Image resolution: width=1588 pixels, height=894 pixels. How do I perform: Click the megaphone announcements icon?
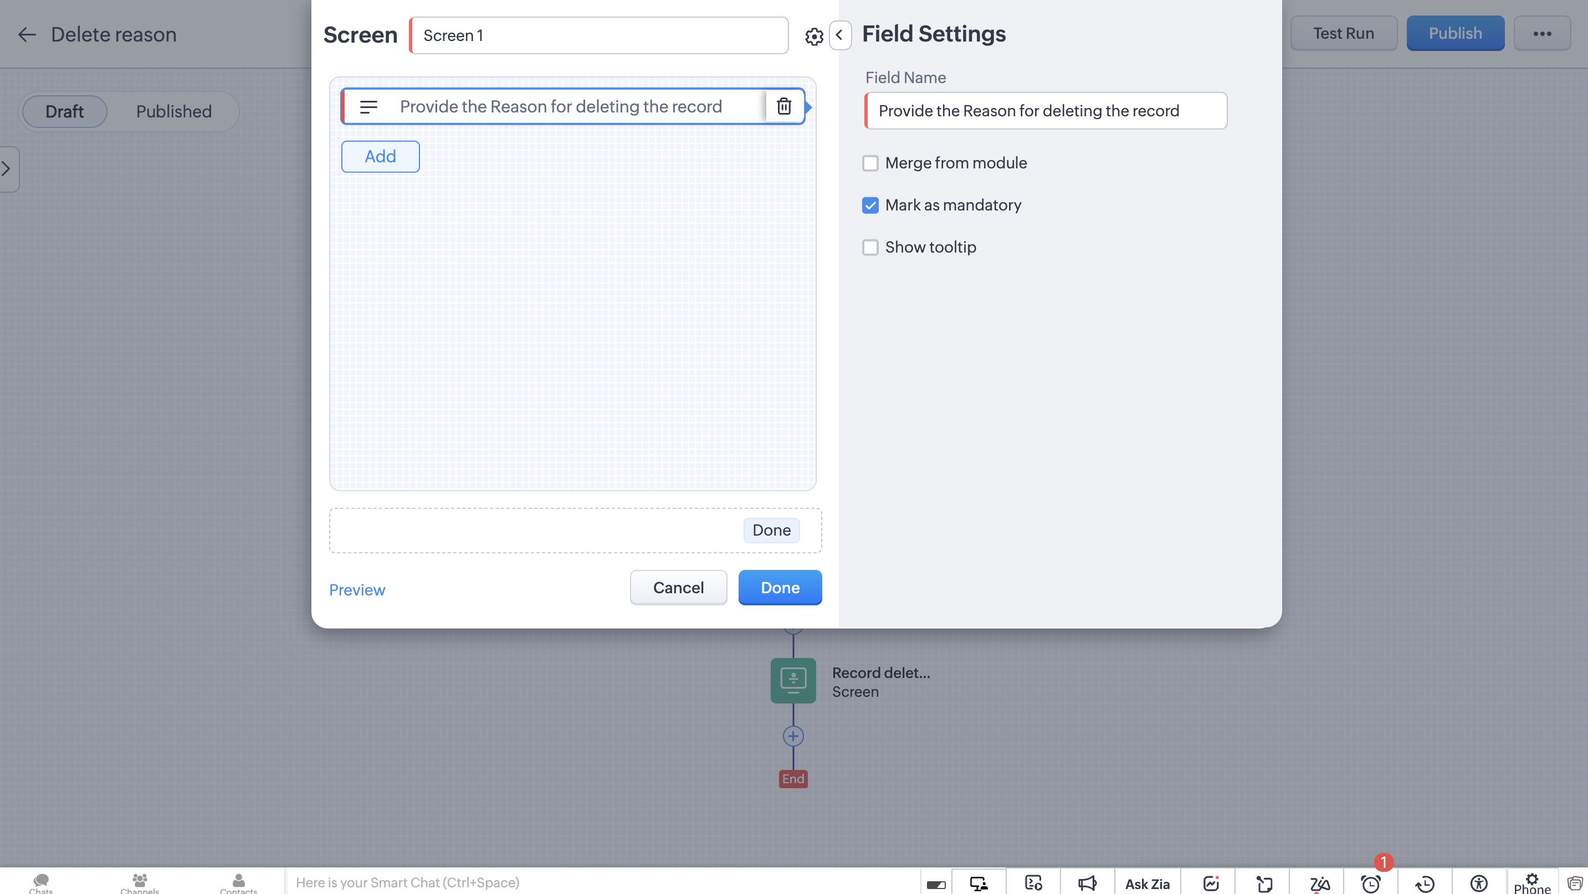pos(1087,883)
